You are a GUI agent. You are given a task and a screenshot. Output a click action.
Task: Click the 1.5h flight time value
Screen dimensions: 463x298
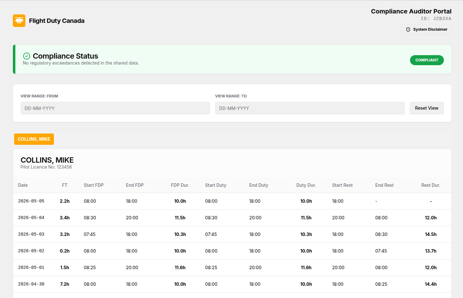pos(65,268)
